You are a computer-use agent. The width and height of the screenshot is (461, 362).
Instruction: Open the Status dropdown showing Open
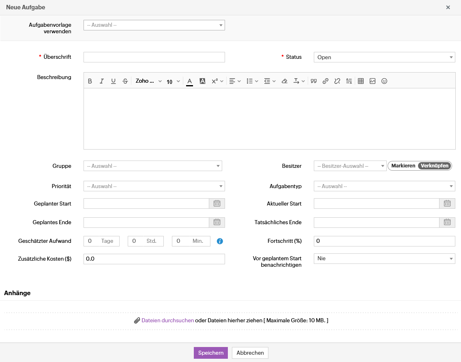click(384, 57)
